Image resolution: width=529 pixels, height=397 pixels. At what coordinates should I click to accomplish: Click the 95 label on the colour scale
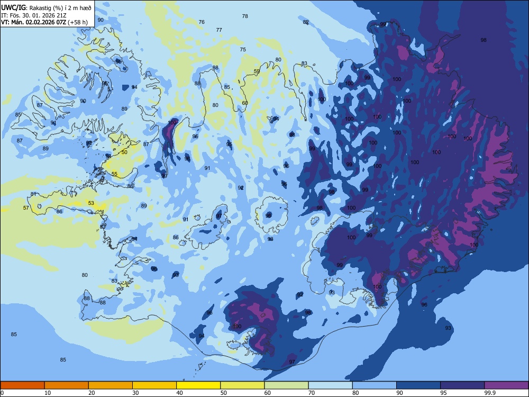point(444,393)
